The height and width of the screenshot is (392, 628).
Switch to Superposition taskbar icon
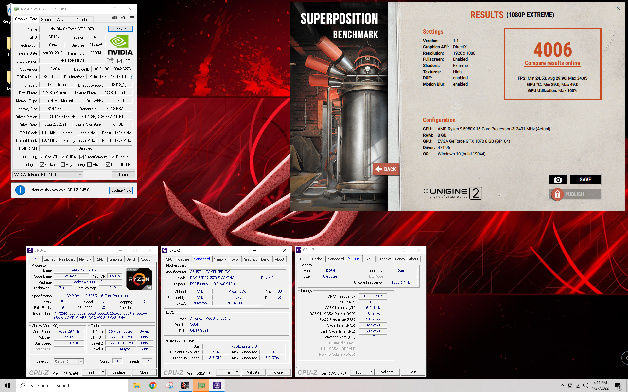point(185,386)
